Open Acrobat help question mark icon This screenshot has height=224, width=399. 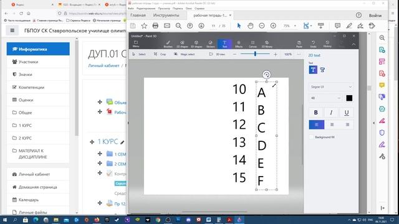pos(358,15)
